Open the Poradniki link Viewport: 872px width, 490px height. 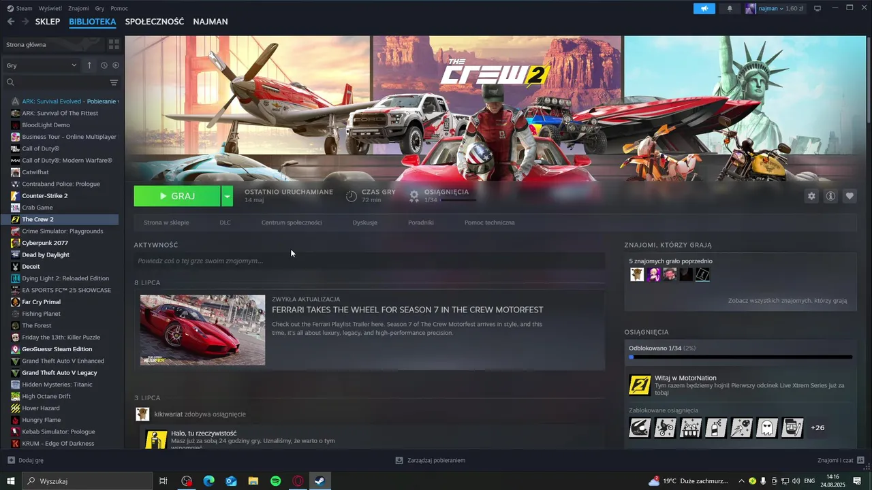[421, 223]
